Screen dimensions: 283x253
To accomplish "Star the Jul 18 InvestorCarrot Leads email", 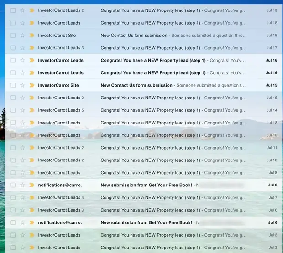I will click(22, 23).
